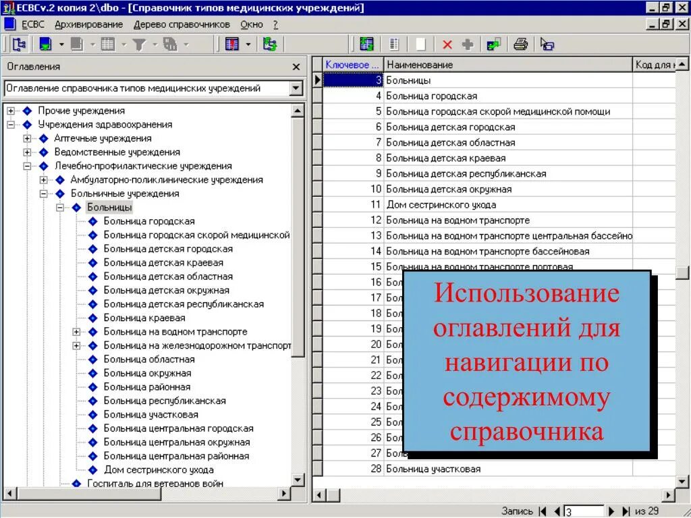This screenshot has width=691, height=518.
Task: Click the pointer help-cursor toolbar icon
Action: tap(547, 44)
